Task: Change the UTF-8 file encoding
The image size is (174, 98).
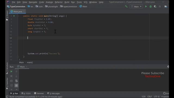Action: click(x=157, y=97)
